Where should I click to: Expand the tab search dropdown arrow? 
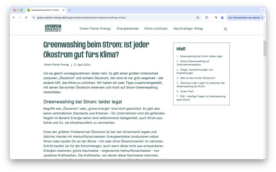(263, 10)
